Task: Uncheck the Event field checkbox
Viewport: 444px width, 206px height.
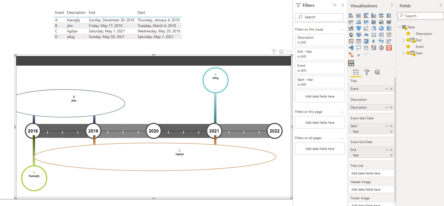Action: coord(408,46)
